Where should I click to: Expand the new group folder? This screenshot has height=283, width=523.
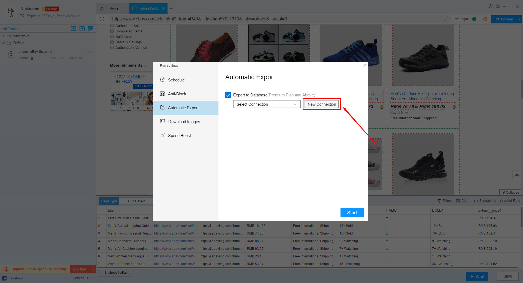[x=4, y=36]
